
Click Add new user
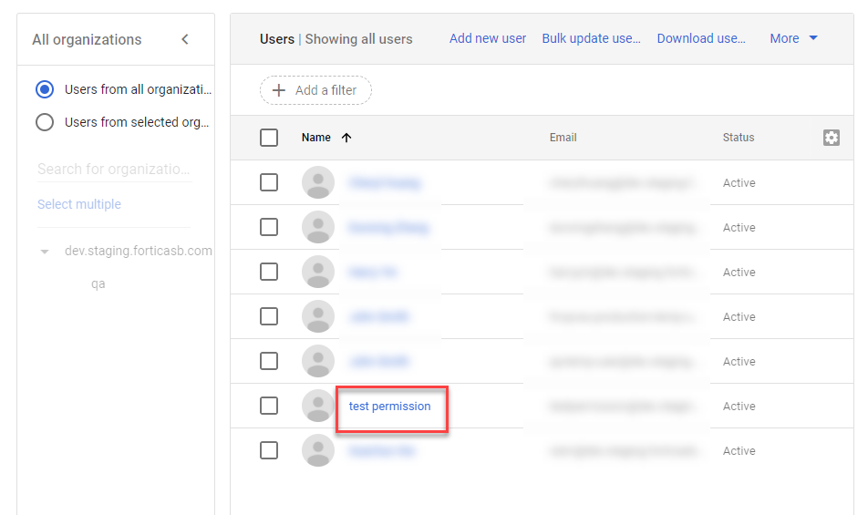[x=488, y=38]
